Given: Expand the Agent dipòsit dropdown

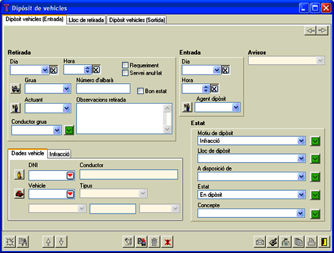Looking at the screenshot, I should (x=236, y=107).
